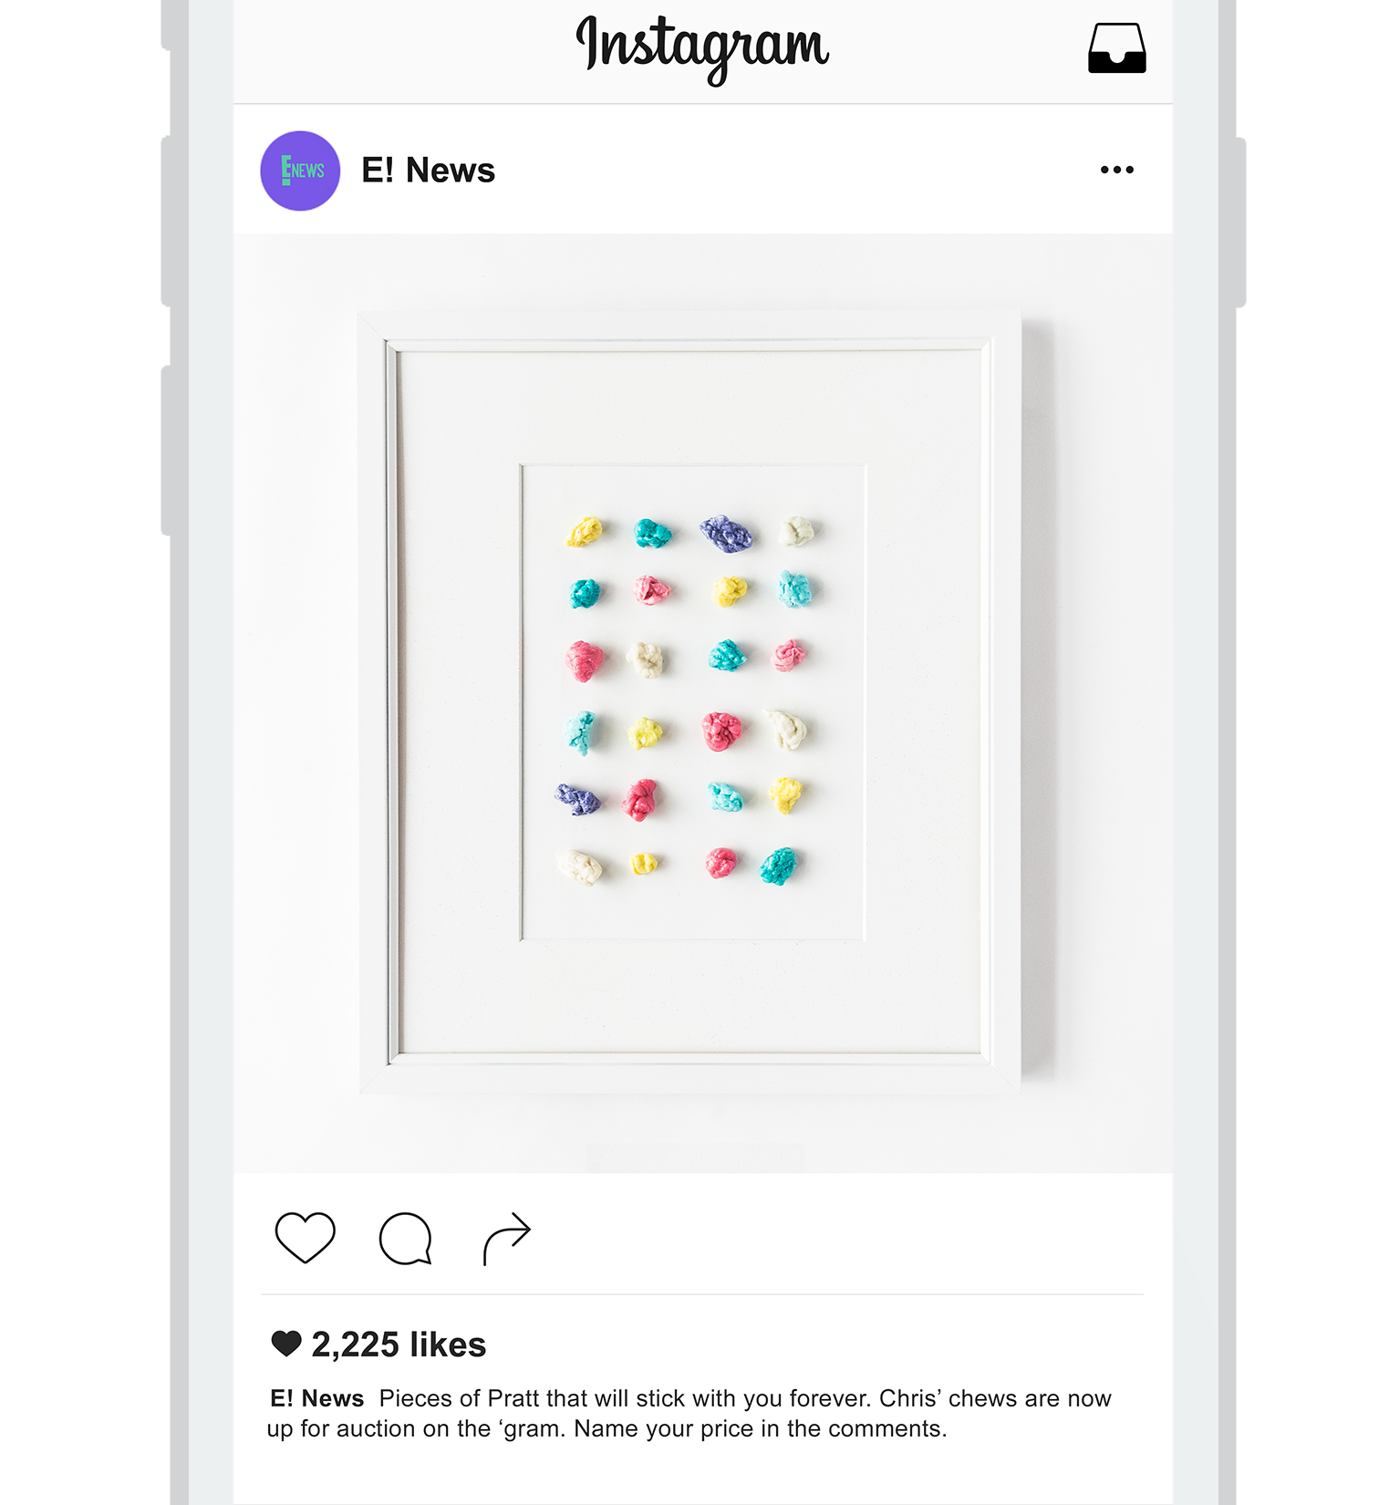This screenshot has height=1505, width=1399.
Task: View the 2,225 likes list
Action: 399,1344
